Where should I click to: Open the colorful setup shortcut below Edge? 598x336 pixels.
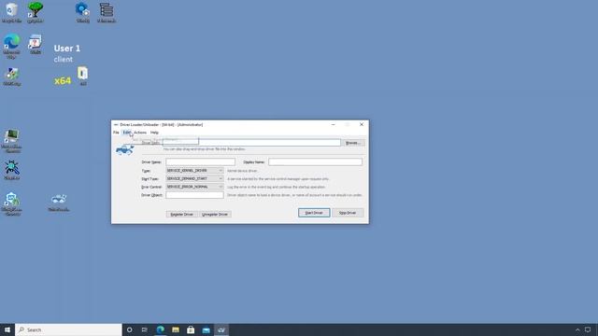coord(12,77)
